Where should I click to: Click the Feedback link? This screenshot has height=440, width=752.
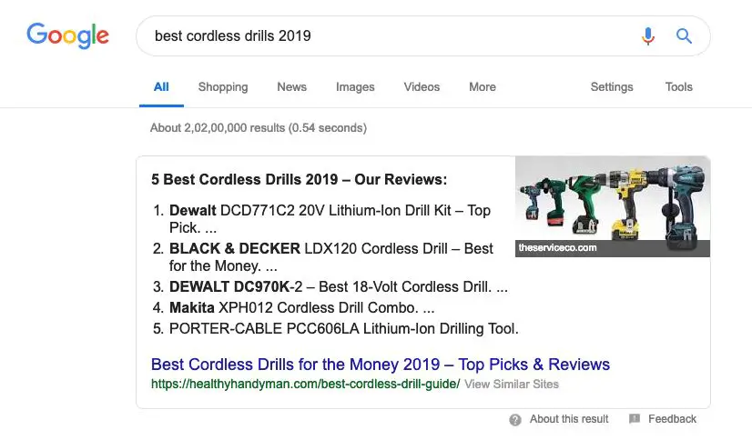coord(672,419)
